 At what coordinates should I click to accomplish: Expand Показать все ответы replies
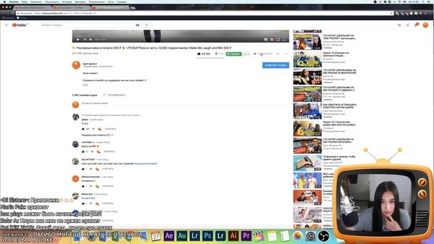point(97,136)
